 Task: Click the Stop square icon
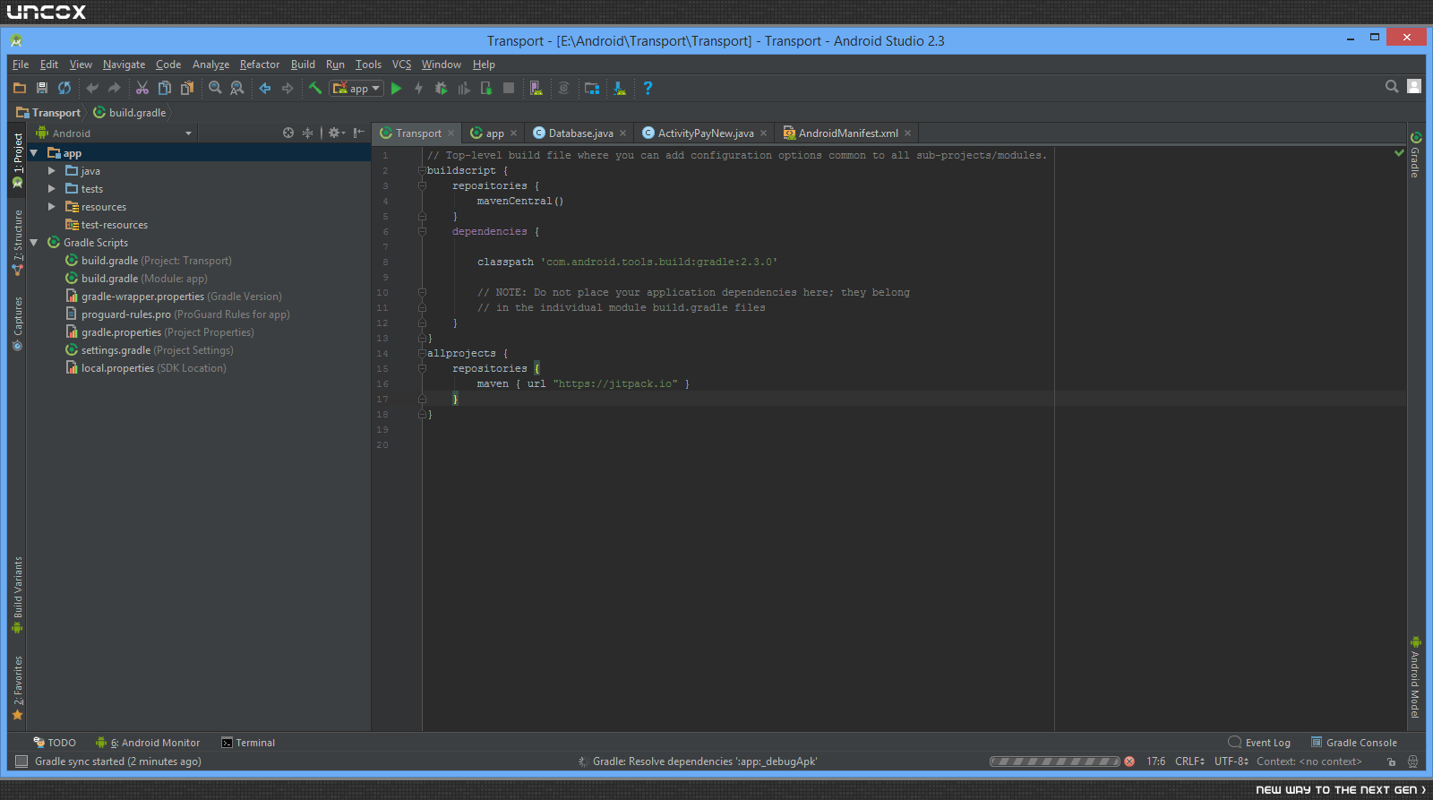tap(509, 88)
